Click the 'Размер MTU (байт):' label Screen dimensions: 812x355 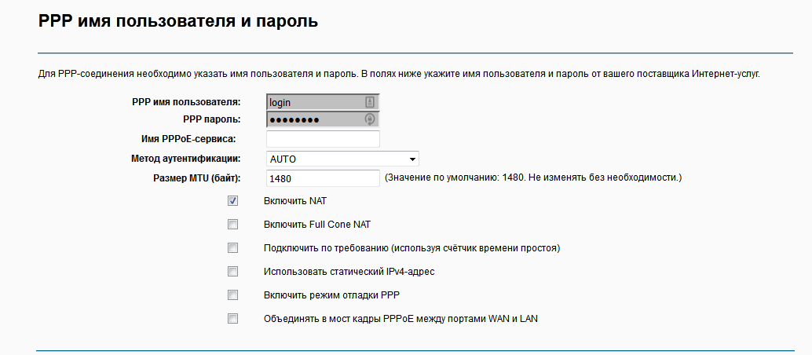tap(197, 178)
